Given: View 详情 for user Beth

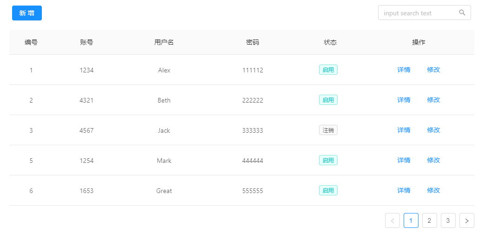Looking at the screenshot, I should pyautogui.click(x=404, y=100).
